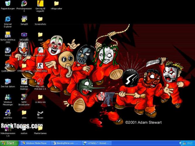Open the MasterGames folder

tap(40, 128)
